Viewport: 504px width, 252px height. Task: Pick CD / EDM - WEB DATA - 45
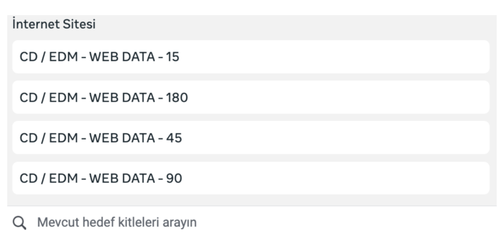click(x=251, y=138)
